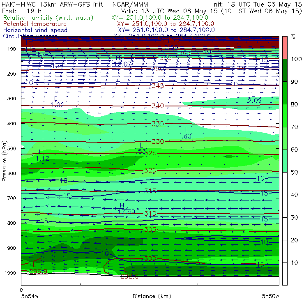Click the 'NCAR/MMM' header text

point(130,5)
